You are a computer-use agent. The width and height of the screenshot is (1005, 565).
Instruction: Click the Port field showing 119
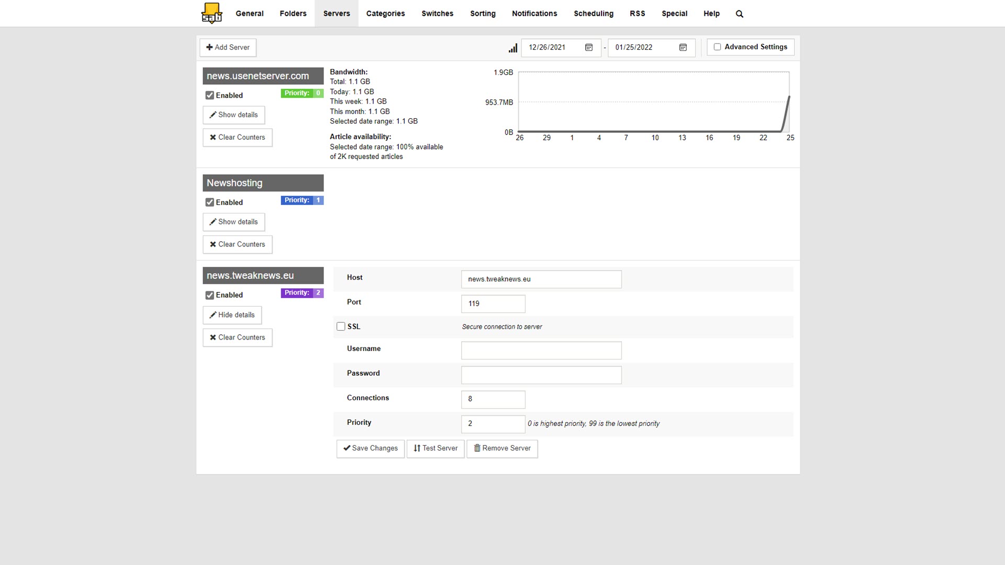tap(493, 304)
